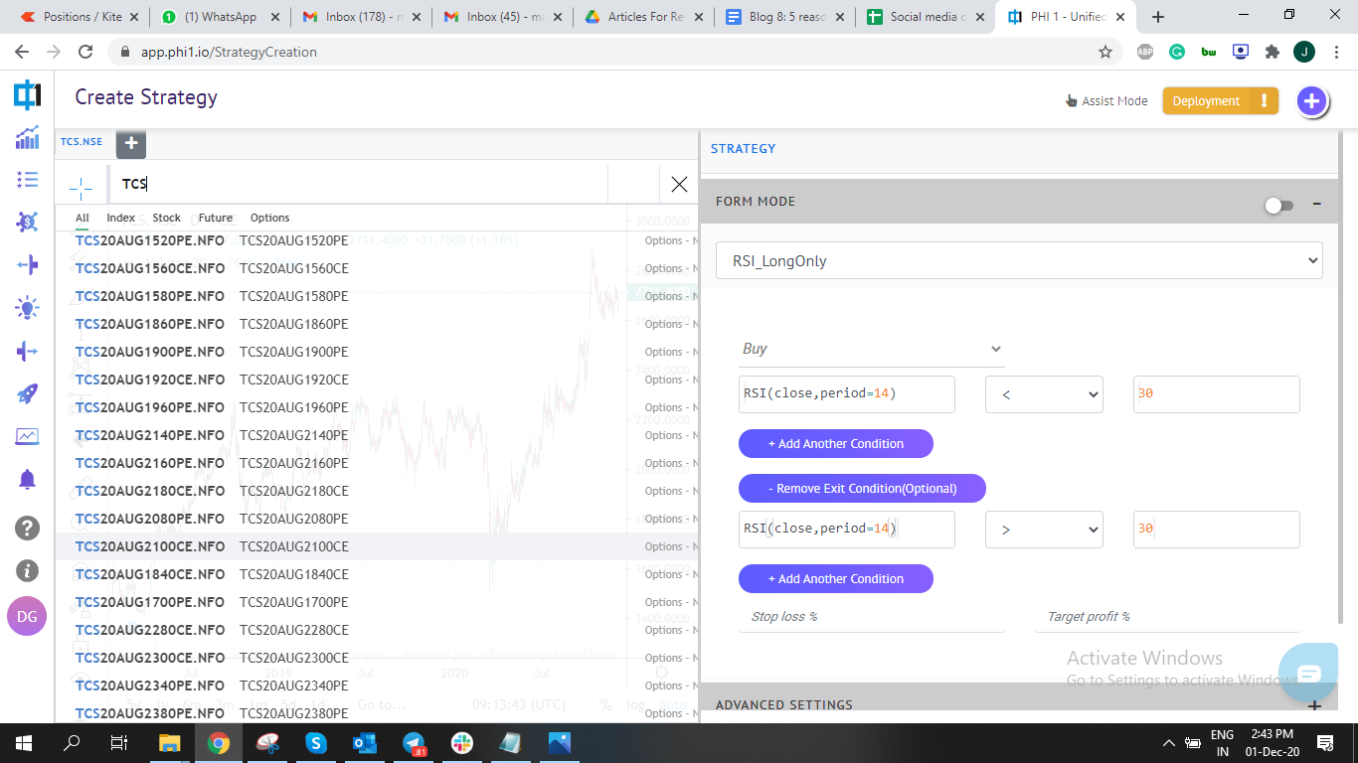Click the PHI 1 logo in the sidebar
The image size is (1358, 763).
point(27,95)
